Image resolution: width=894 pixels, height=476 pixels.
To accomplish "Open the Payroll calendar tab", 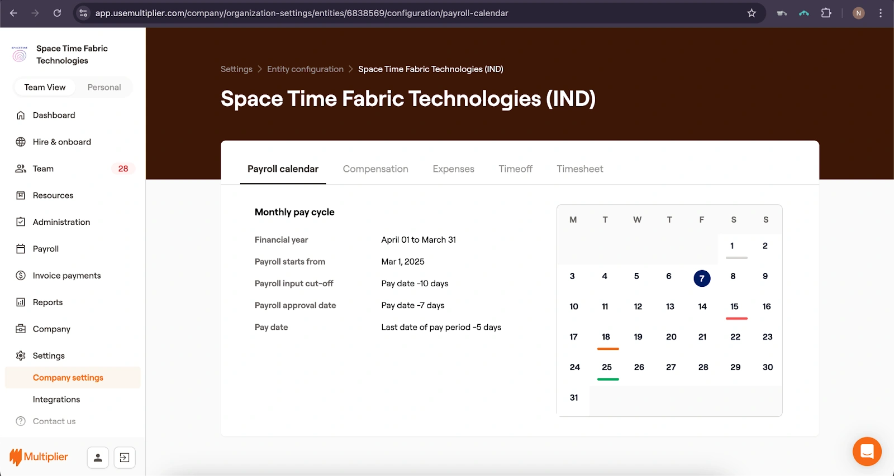I will [x=283, y=169].
